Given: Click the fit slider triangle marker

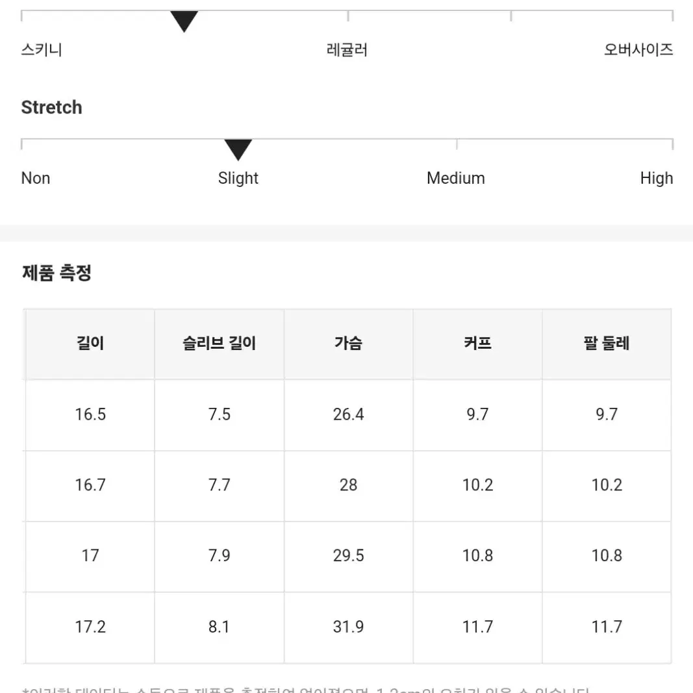Looking at the screenshot, I should pos(184,21).
